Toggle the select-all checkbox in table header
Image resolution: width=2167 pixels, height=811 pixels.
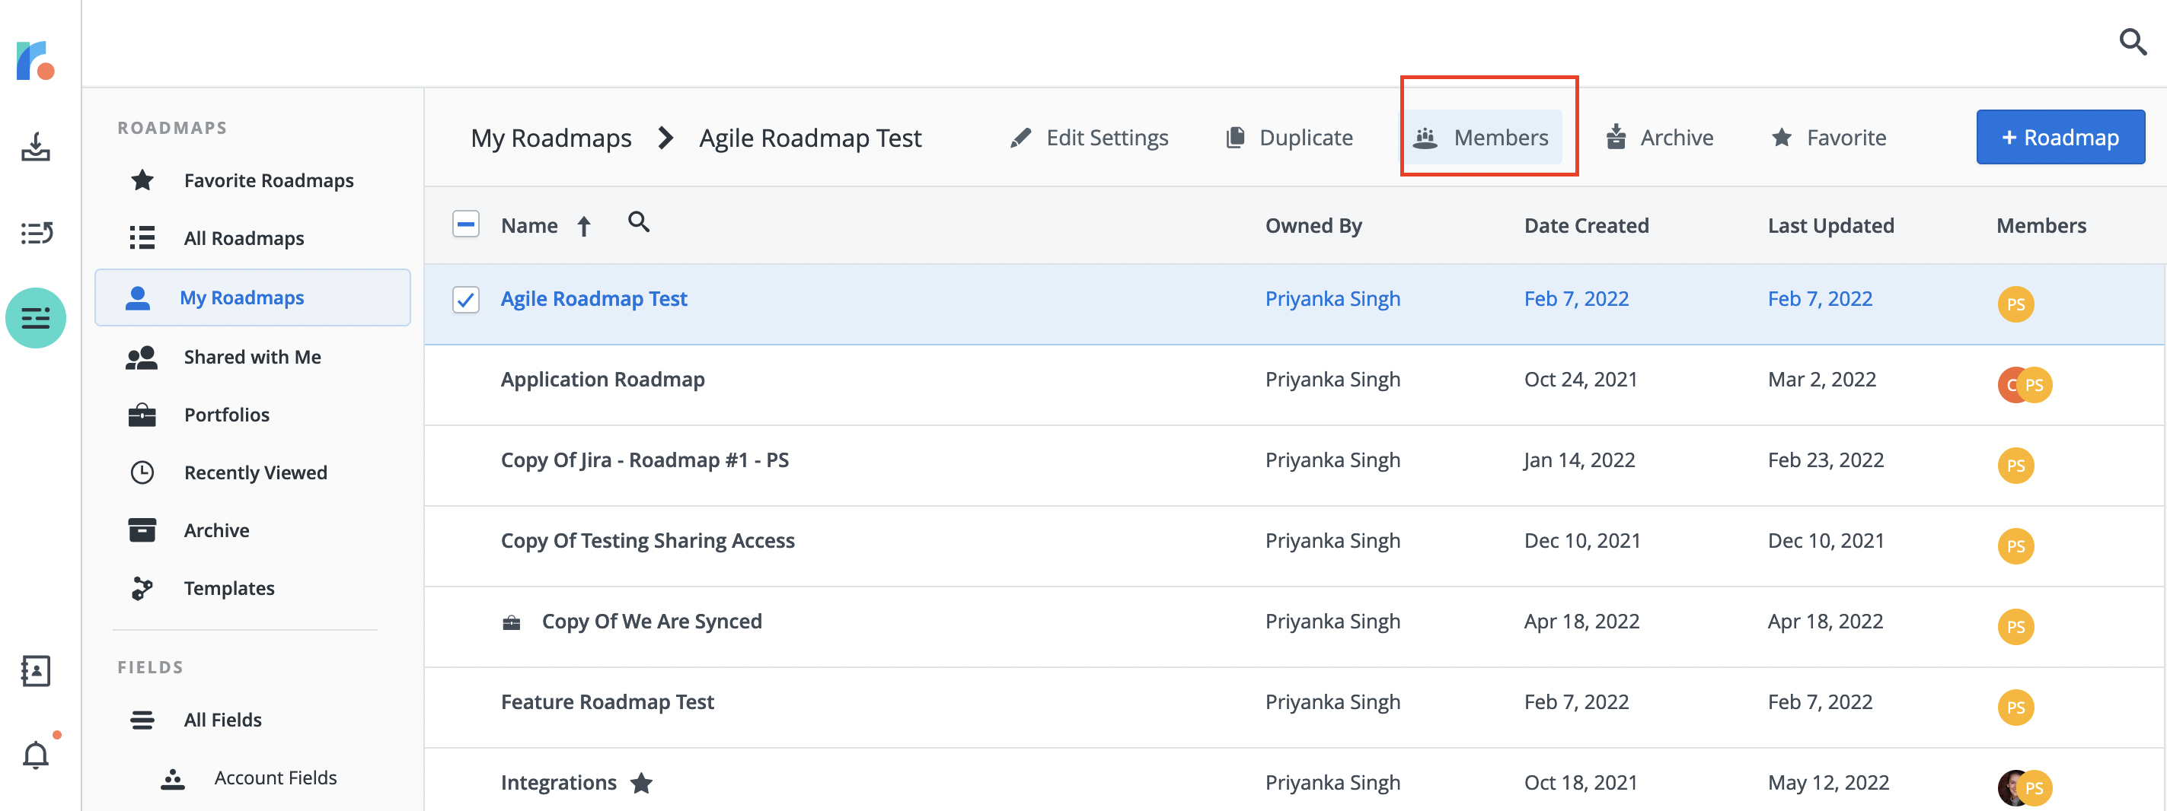pos(465,224)
